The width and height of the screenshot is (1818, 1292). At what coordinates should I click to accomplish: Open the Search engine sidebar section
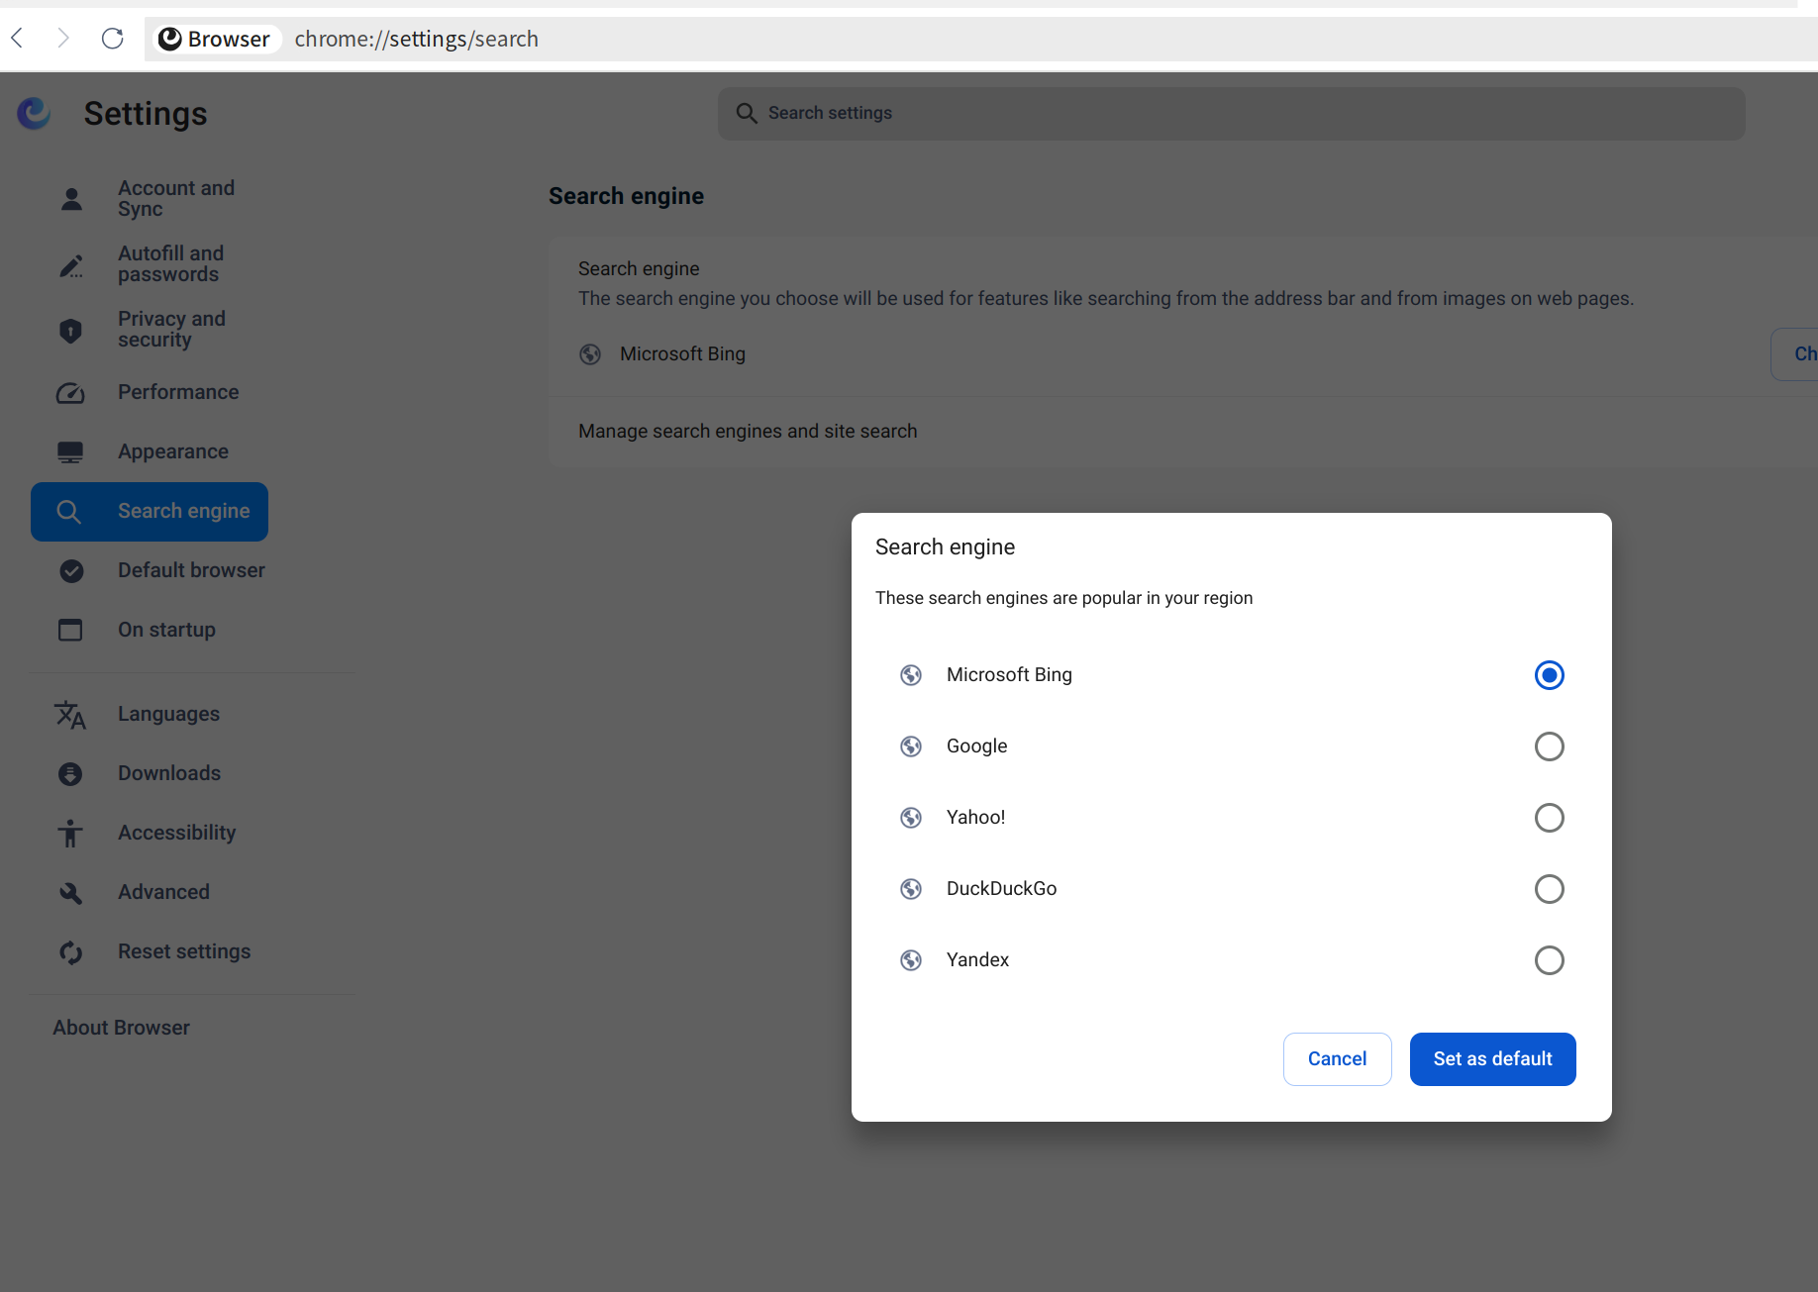coord(150,512)
